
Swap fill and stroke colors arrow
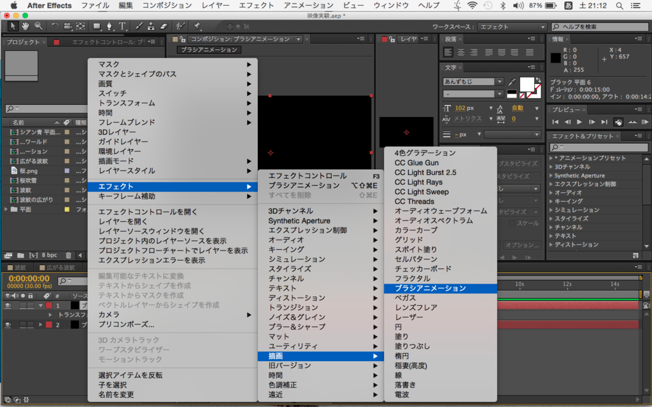click(x=539, y=79)
